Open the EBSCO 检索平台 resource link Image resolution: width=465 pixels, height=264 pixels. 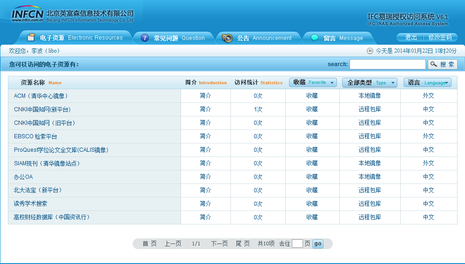point(36,136)
